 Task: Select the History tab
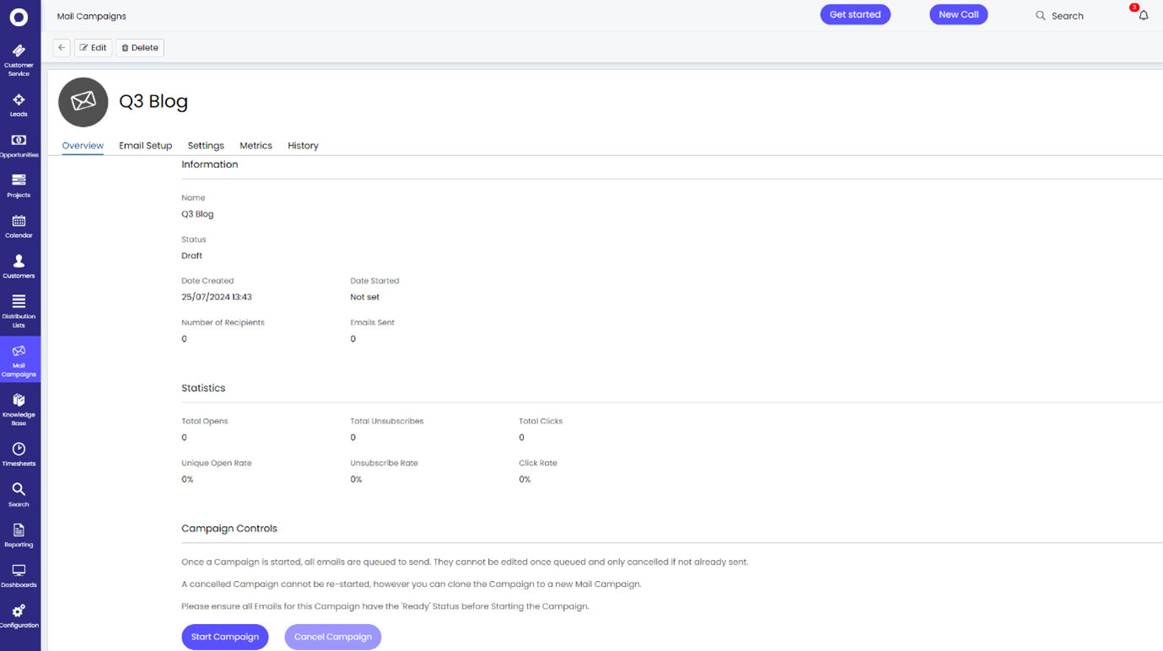(x=303, y=146)
